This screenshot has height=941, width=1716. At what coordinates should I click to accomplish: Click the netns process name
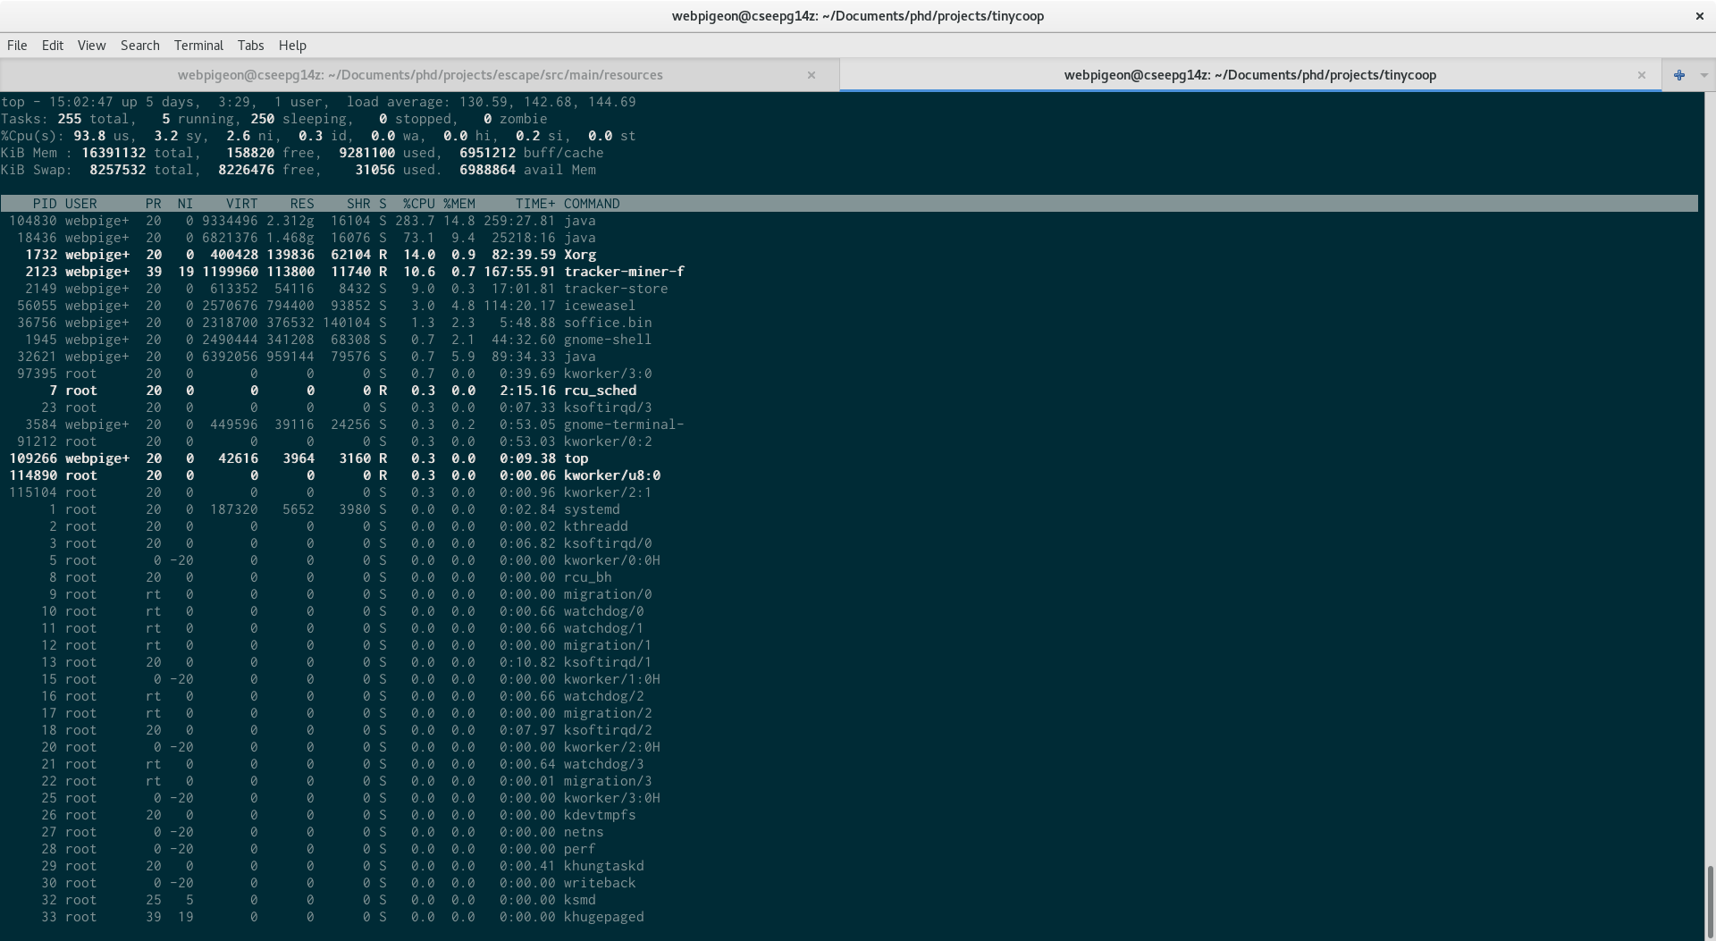(x=584, y=832)
